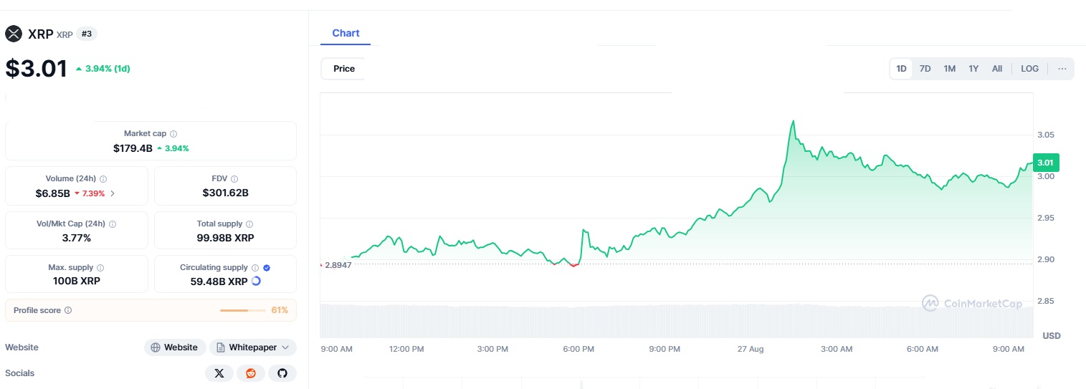Viewport: 1086px width, 389px height.
Task: Select the Price chart view
Action: tap(343, 69)
